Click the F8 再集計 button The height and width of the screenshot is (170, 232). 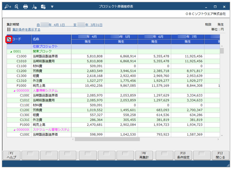(x=144, y=155)
